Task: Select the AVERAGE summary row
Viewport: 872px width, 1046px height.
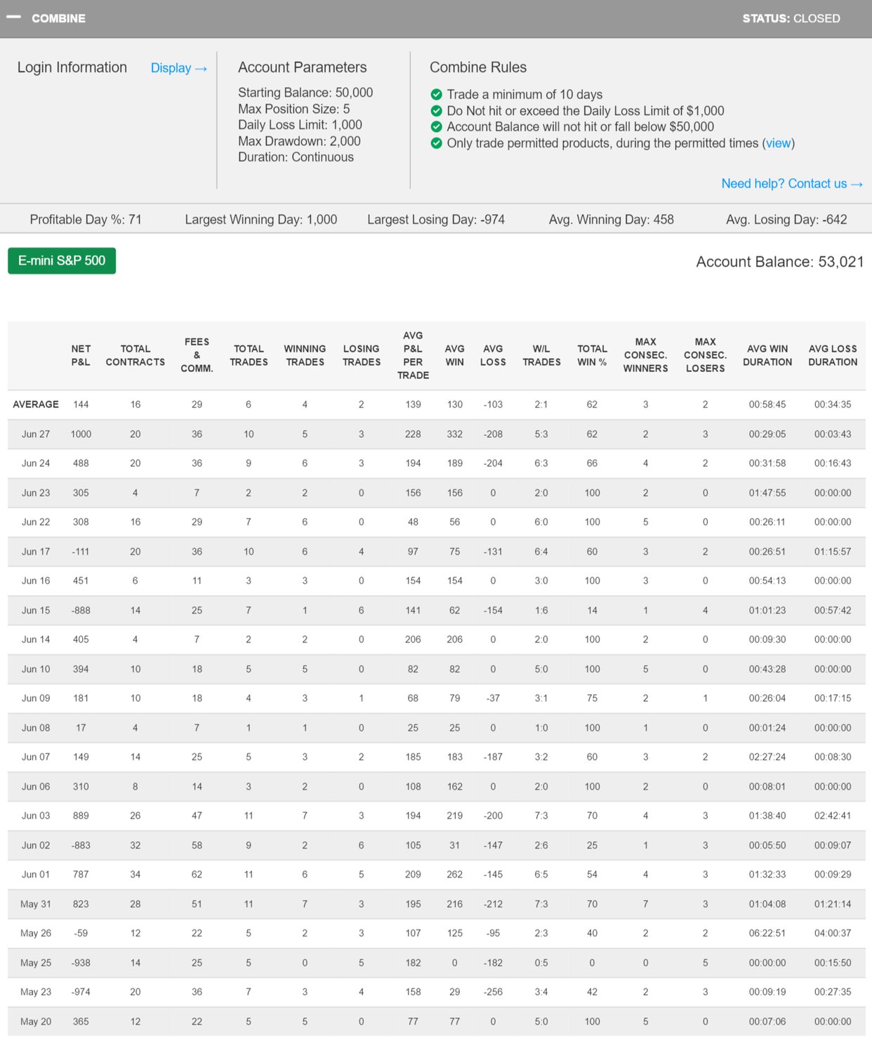Action: pyautogui.click(x=281, y=404)
